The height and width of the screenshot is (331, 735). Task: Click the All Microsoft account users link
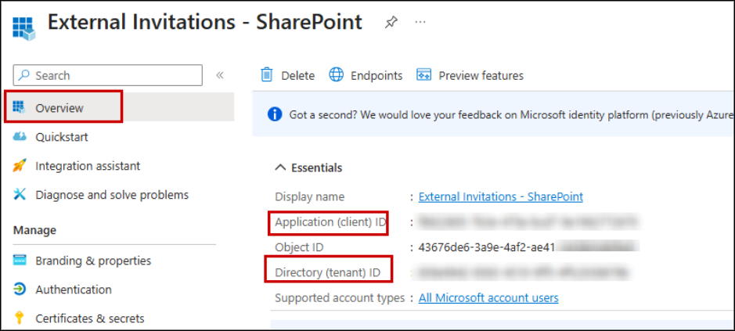tap(488, 298)
